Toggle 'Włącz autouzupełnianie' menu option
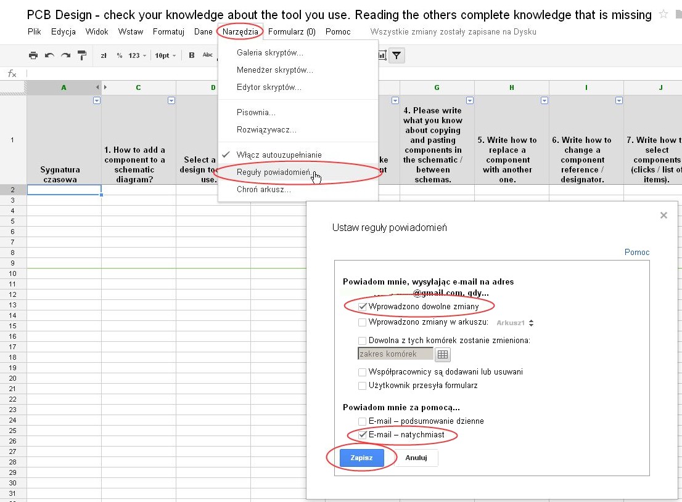 pyautogui.click(x=298, y=155)
